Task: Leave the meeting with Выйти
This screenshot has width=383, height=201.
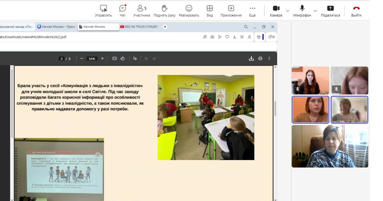Action: pyautogui.click(x=356, y=10)
